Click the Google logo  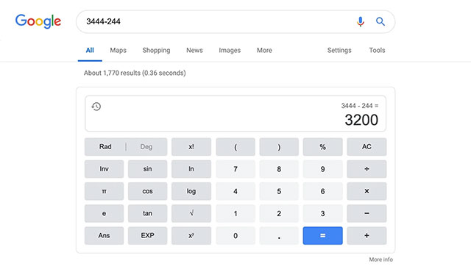(x=38, y=21)
